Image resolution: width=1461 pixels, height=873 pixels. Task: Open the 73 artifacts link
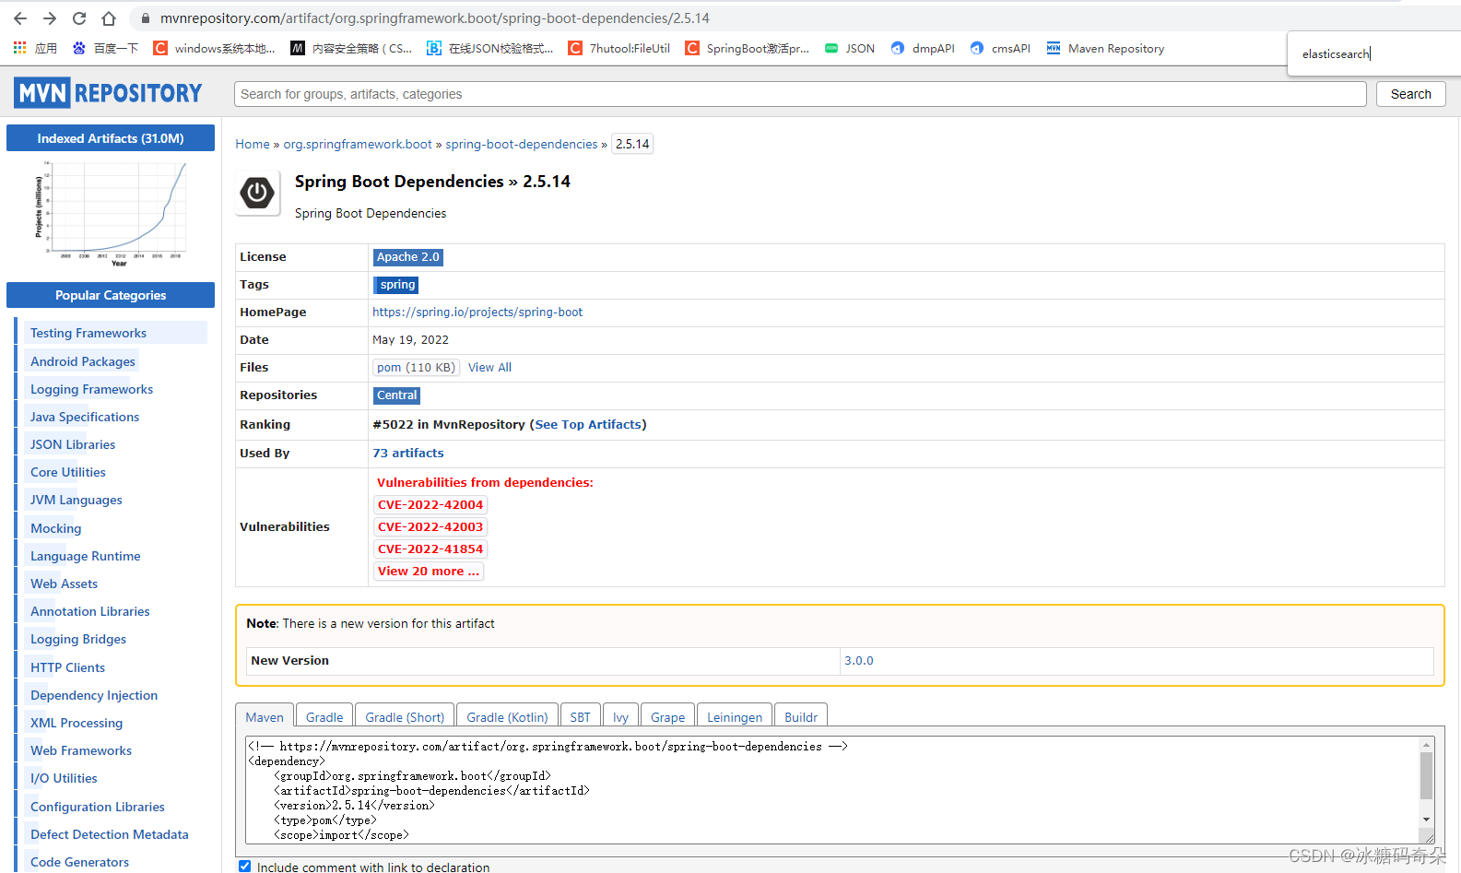(x=408, y=453)
